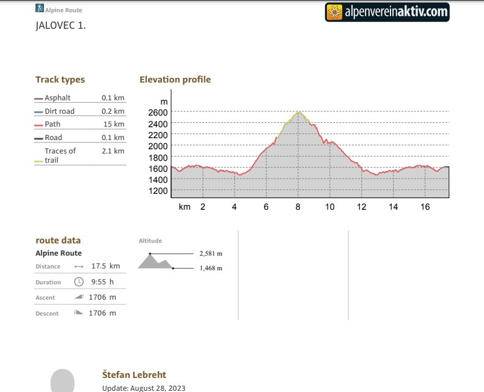Click the Štefan Lebreht author name

click(134, 375)
